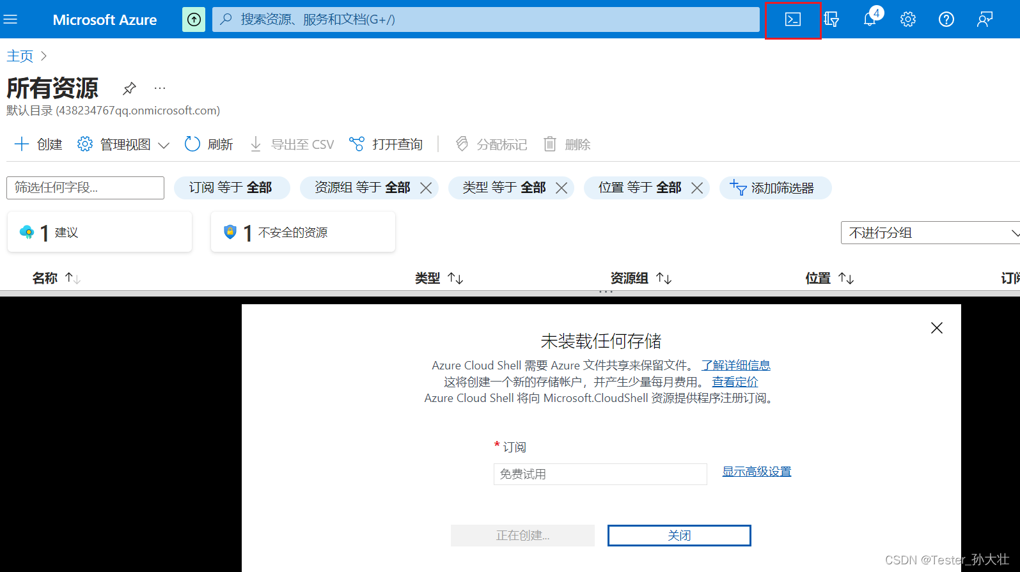The image size is (1020, 572).
Task: Open the hamburger portal menu
Action: (10, 19)
